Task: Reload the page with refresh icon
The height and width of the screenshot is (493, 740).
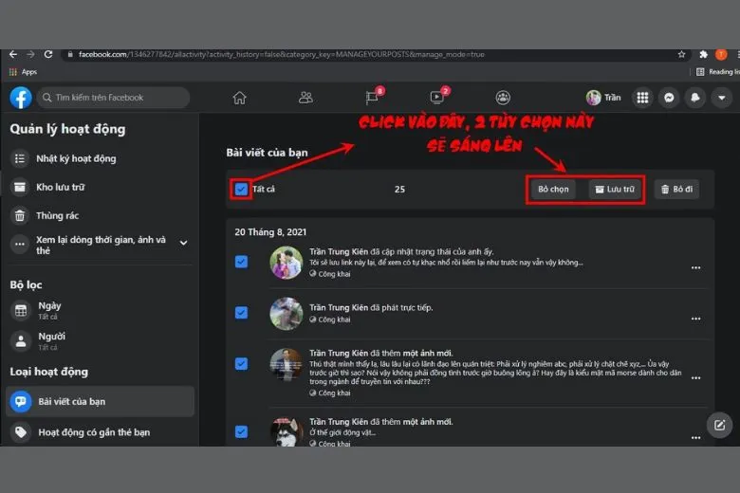Action: 48,54
